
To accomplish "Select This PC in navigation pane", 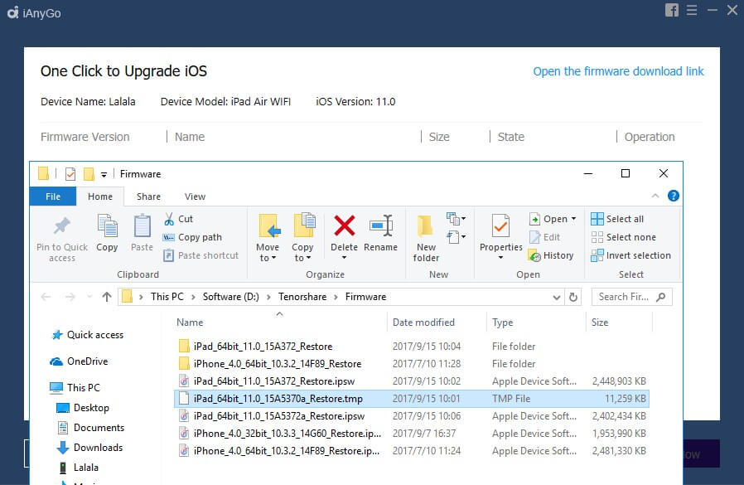I will tap(75, 388).
